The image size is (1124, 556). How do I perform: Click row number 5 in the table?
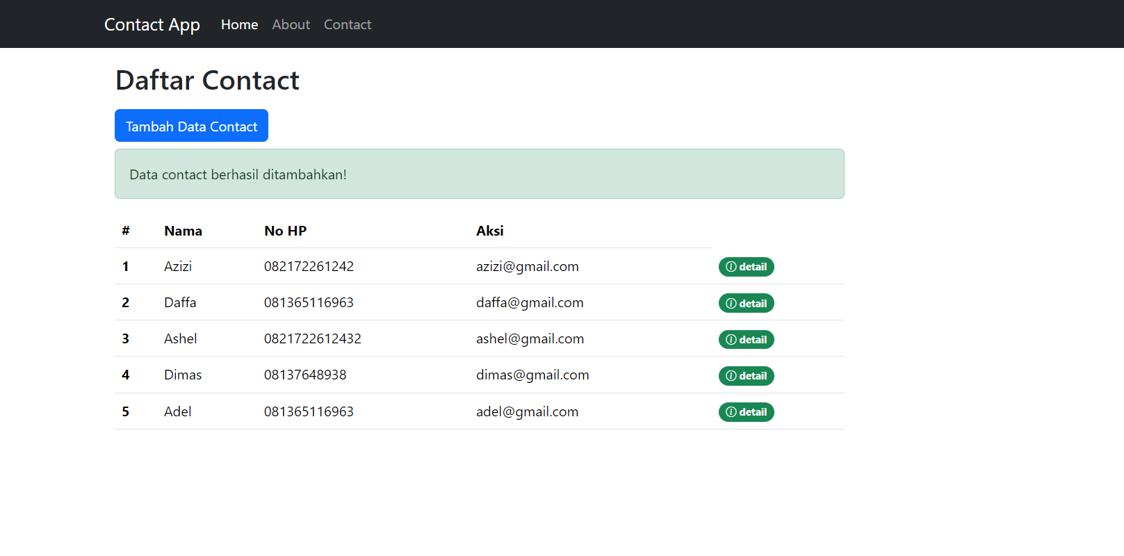[x=126, y=411]
